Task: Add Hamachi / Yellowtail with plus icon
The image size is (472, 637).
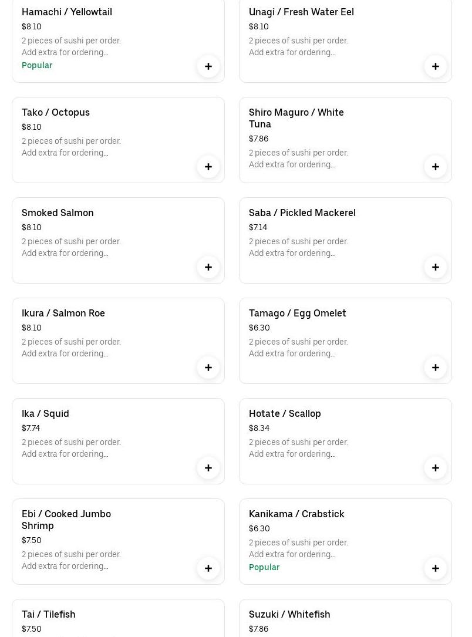Action: pos(208,66)
